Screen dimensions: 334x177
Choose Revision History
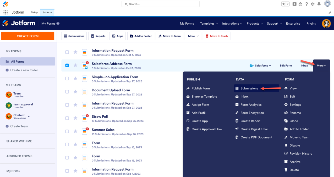[298, 153]
